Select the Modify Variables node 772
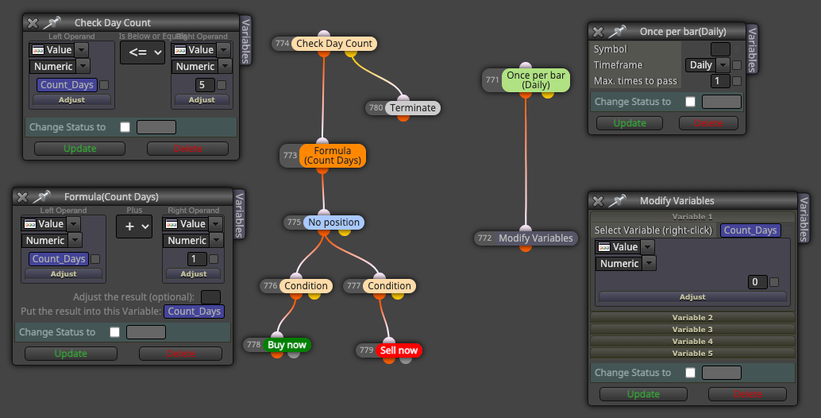The image size is (821, 418). click(536, 238)
